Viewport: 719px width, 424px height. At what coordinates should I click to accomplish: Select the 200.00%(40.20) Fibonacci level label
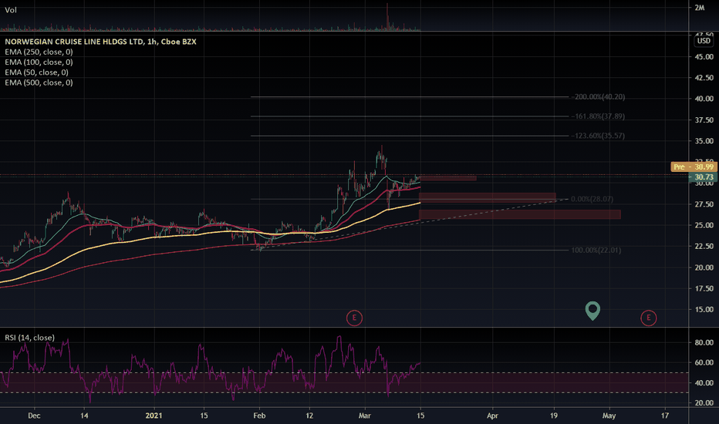[x=598, y=96]
